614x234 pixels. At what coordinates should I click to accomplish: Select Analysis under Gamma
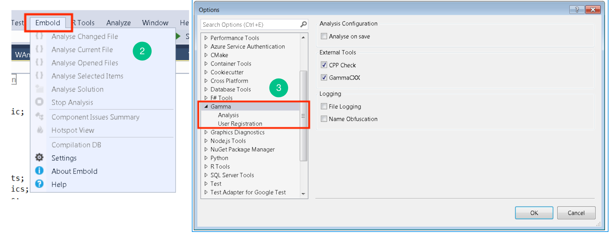coord(228,115)
